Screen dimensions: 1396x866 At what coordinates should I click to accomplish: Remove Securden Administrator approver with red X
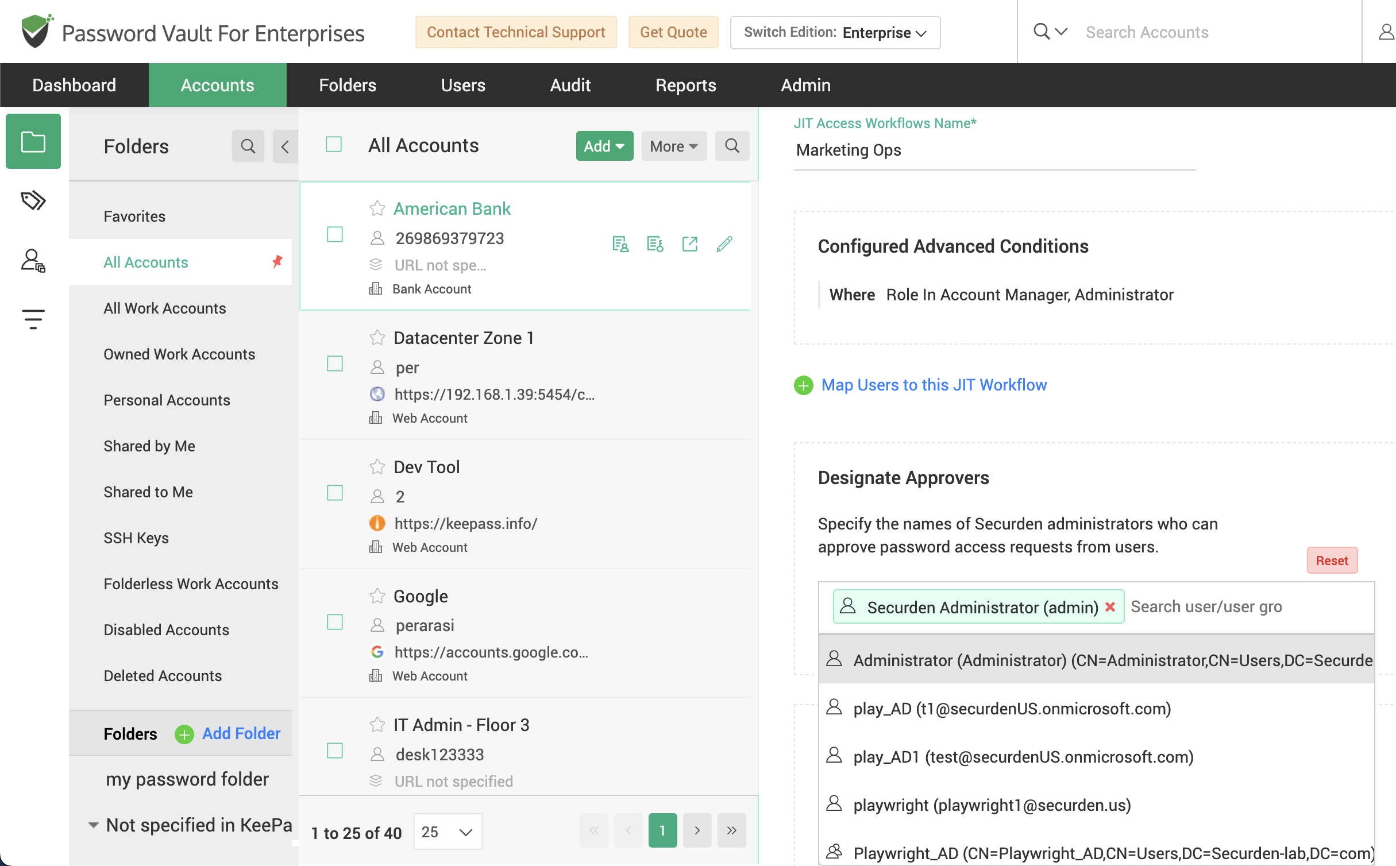click(x=1110, y=607)
